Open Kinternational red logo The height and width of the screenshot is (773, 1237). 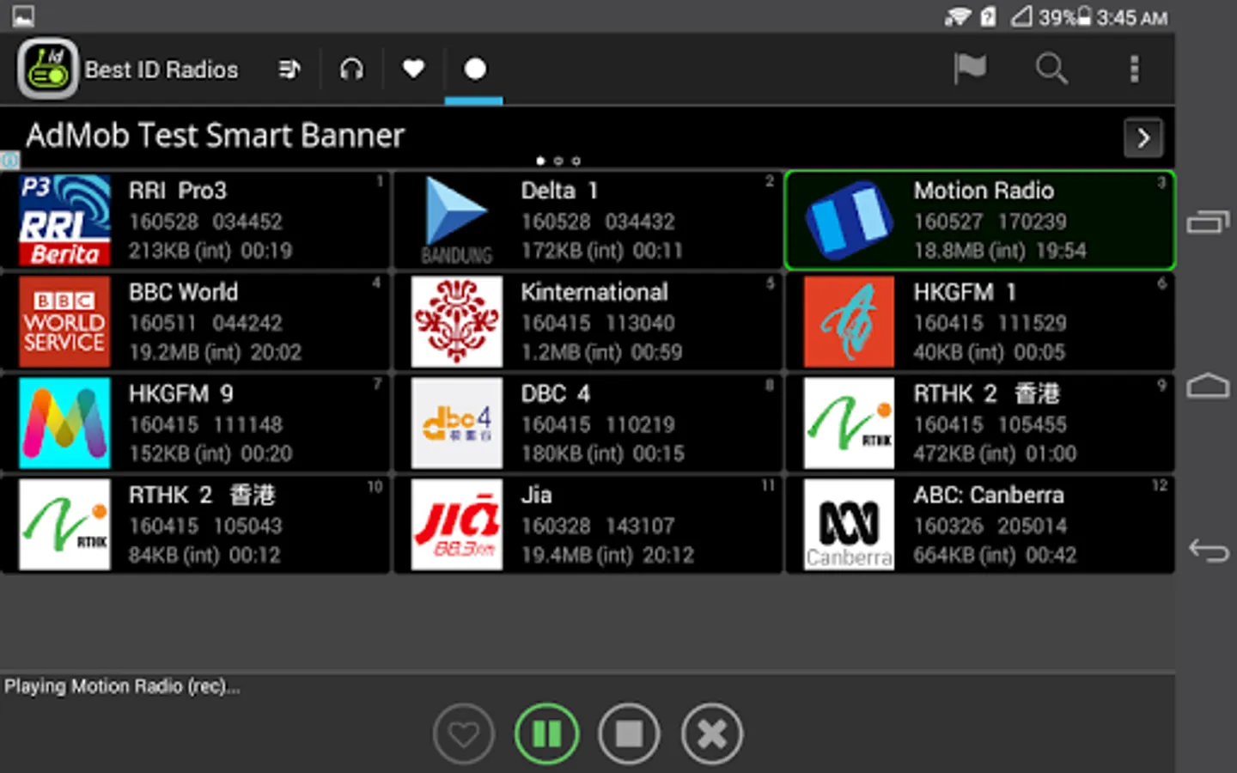tap(457, 322)
